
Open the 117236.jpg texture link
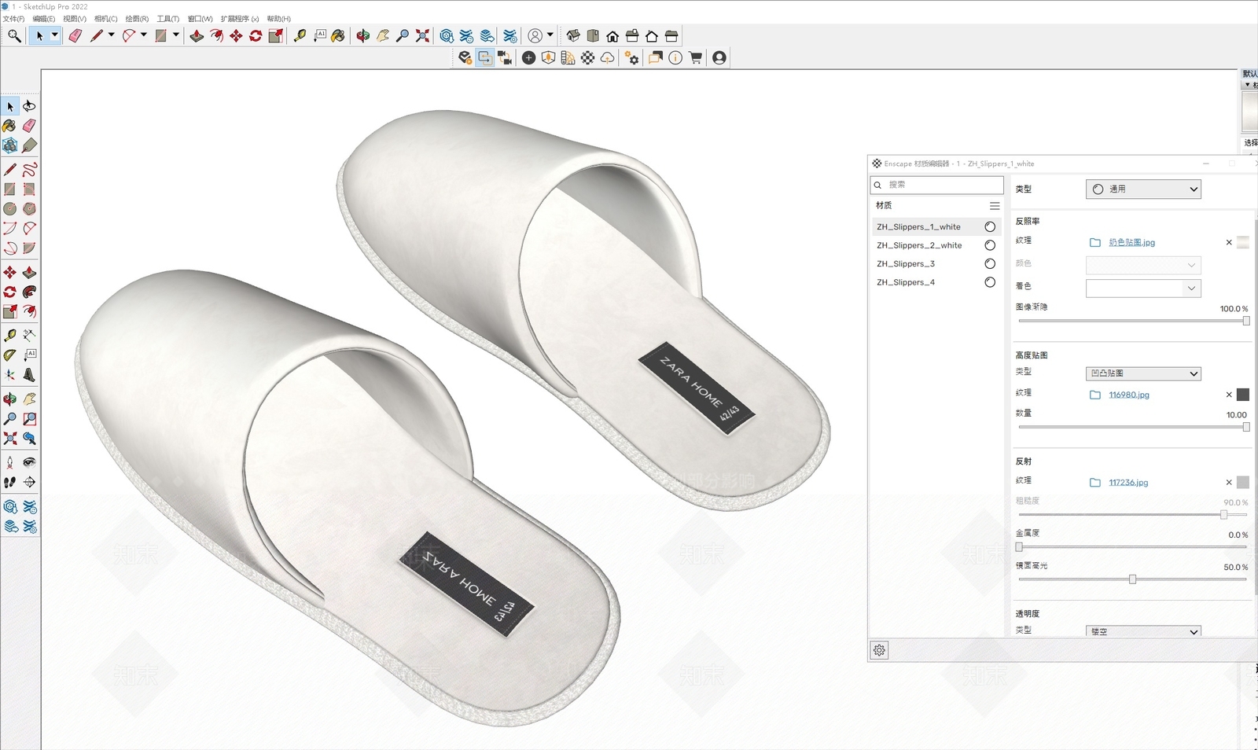click(x=1128, y=483)
